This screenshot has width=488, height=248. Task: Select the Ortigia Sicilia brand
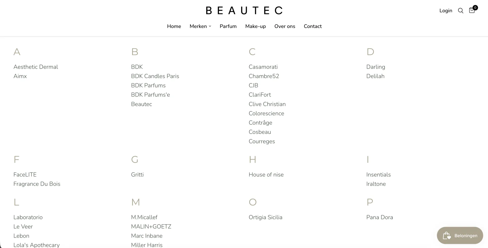pos(265,217)
